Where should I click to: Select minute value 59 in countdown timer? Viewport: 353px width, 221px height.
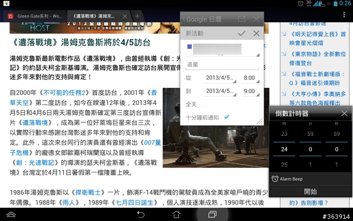310,134
